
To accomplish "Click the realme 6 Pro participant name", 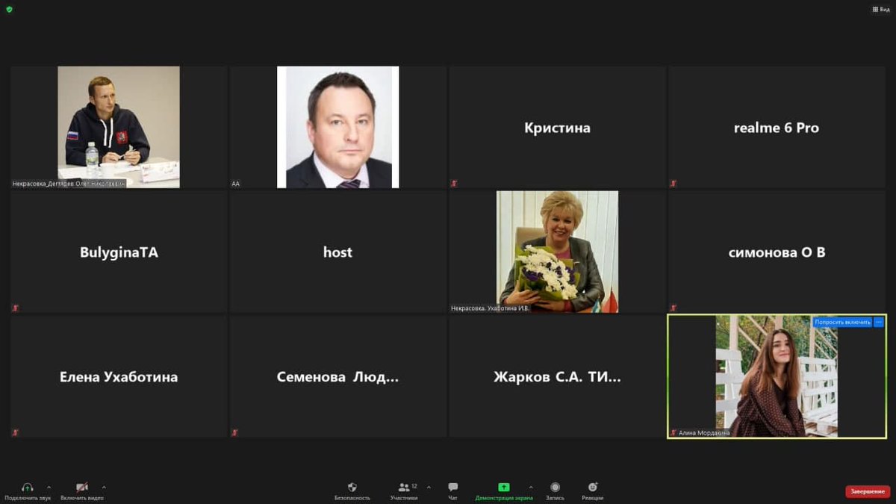I will [x=777, y=128].
